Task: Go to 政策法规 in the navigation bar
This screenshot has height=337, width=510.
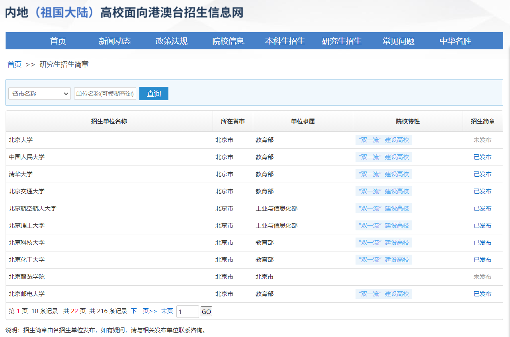Action: click(x=172, y=41)
